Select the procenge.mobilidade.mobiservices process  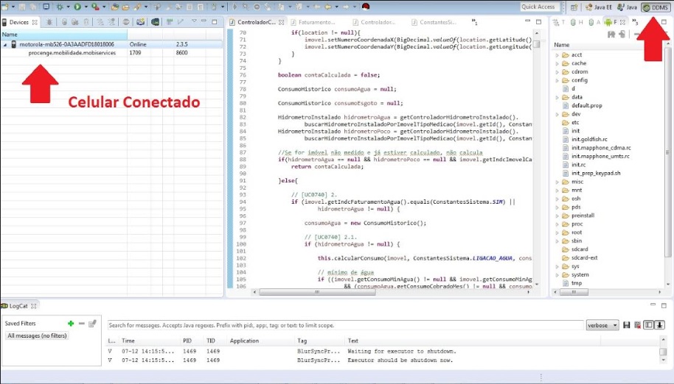72,53
